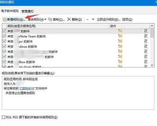The height and width of the screenshot is (126, 157).
Task: Switch to the 管理通知 tab
Action: (x=27, y=11)
